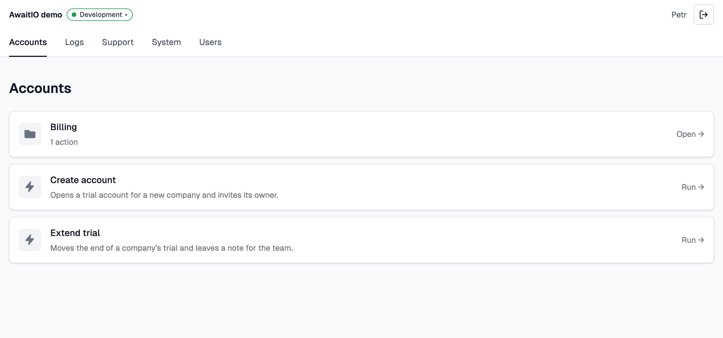The width and height of the screenshot is (723, 338).
Task: Open the Development environment dropdown
Action: [100, 15]
